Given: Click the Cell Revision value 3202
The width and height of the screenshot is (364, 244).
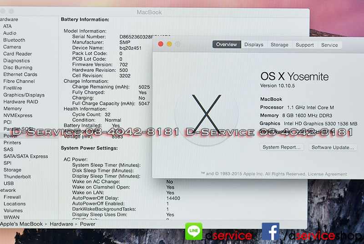Looking at the screenshot, I should (x=125, y=76).
